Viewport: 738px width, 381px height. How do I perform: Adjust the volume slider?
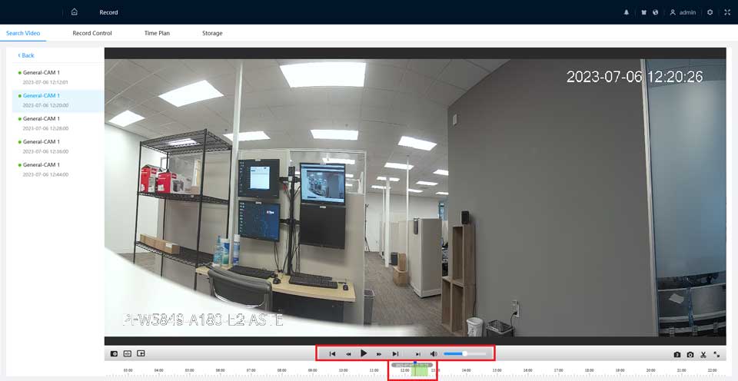point(465,354)
